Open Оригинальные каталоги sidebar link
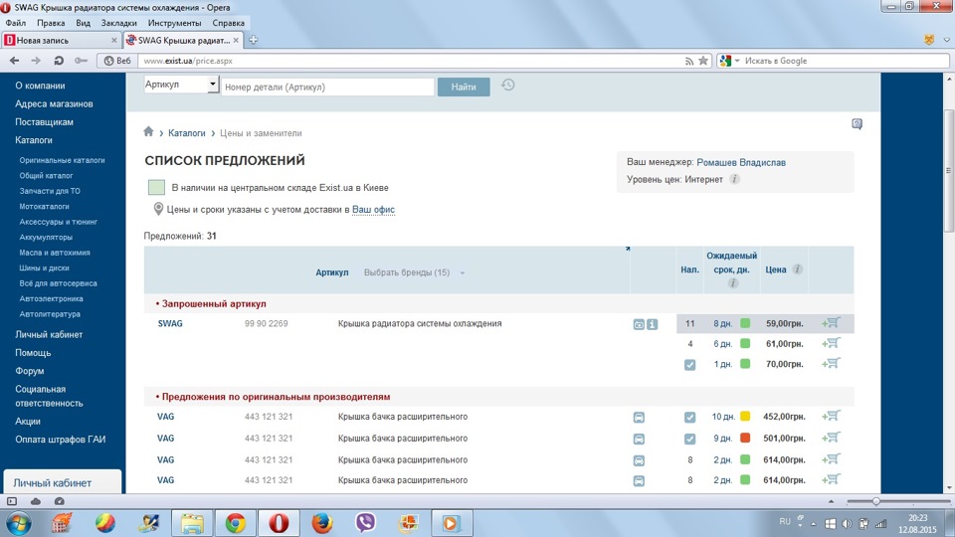This screenshot has width=955, height=537. coord(62,160)
